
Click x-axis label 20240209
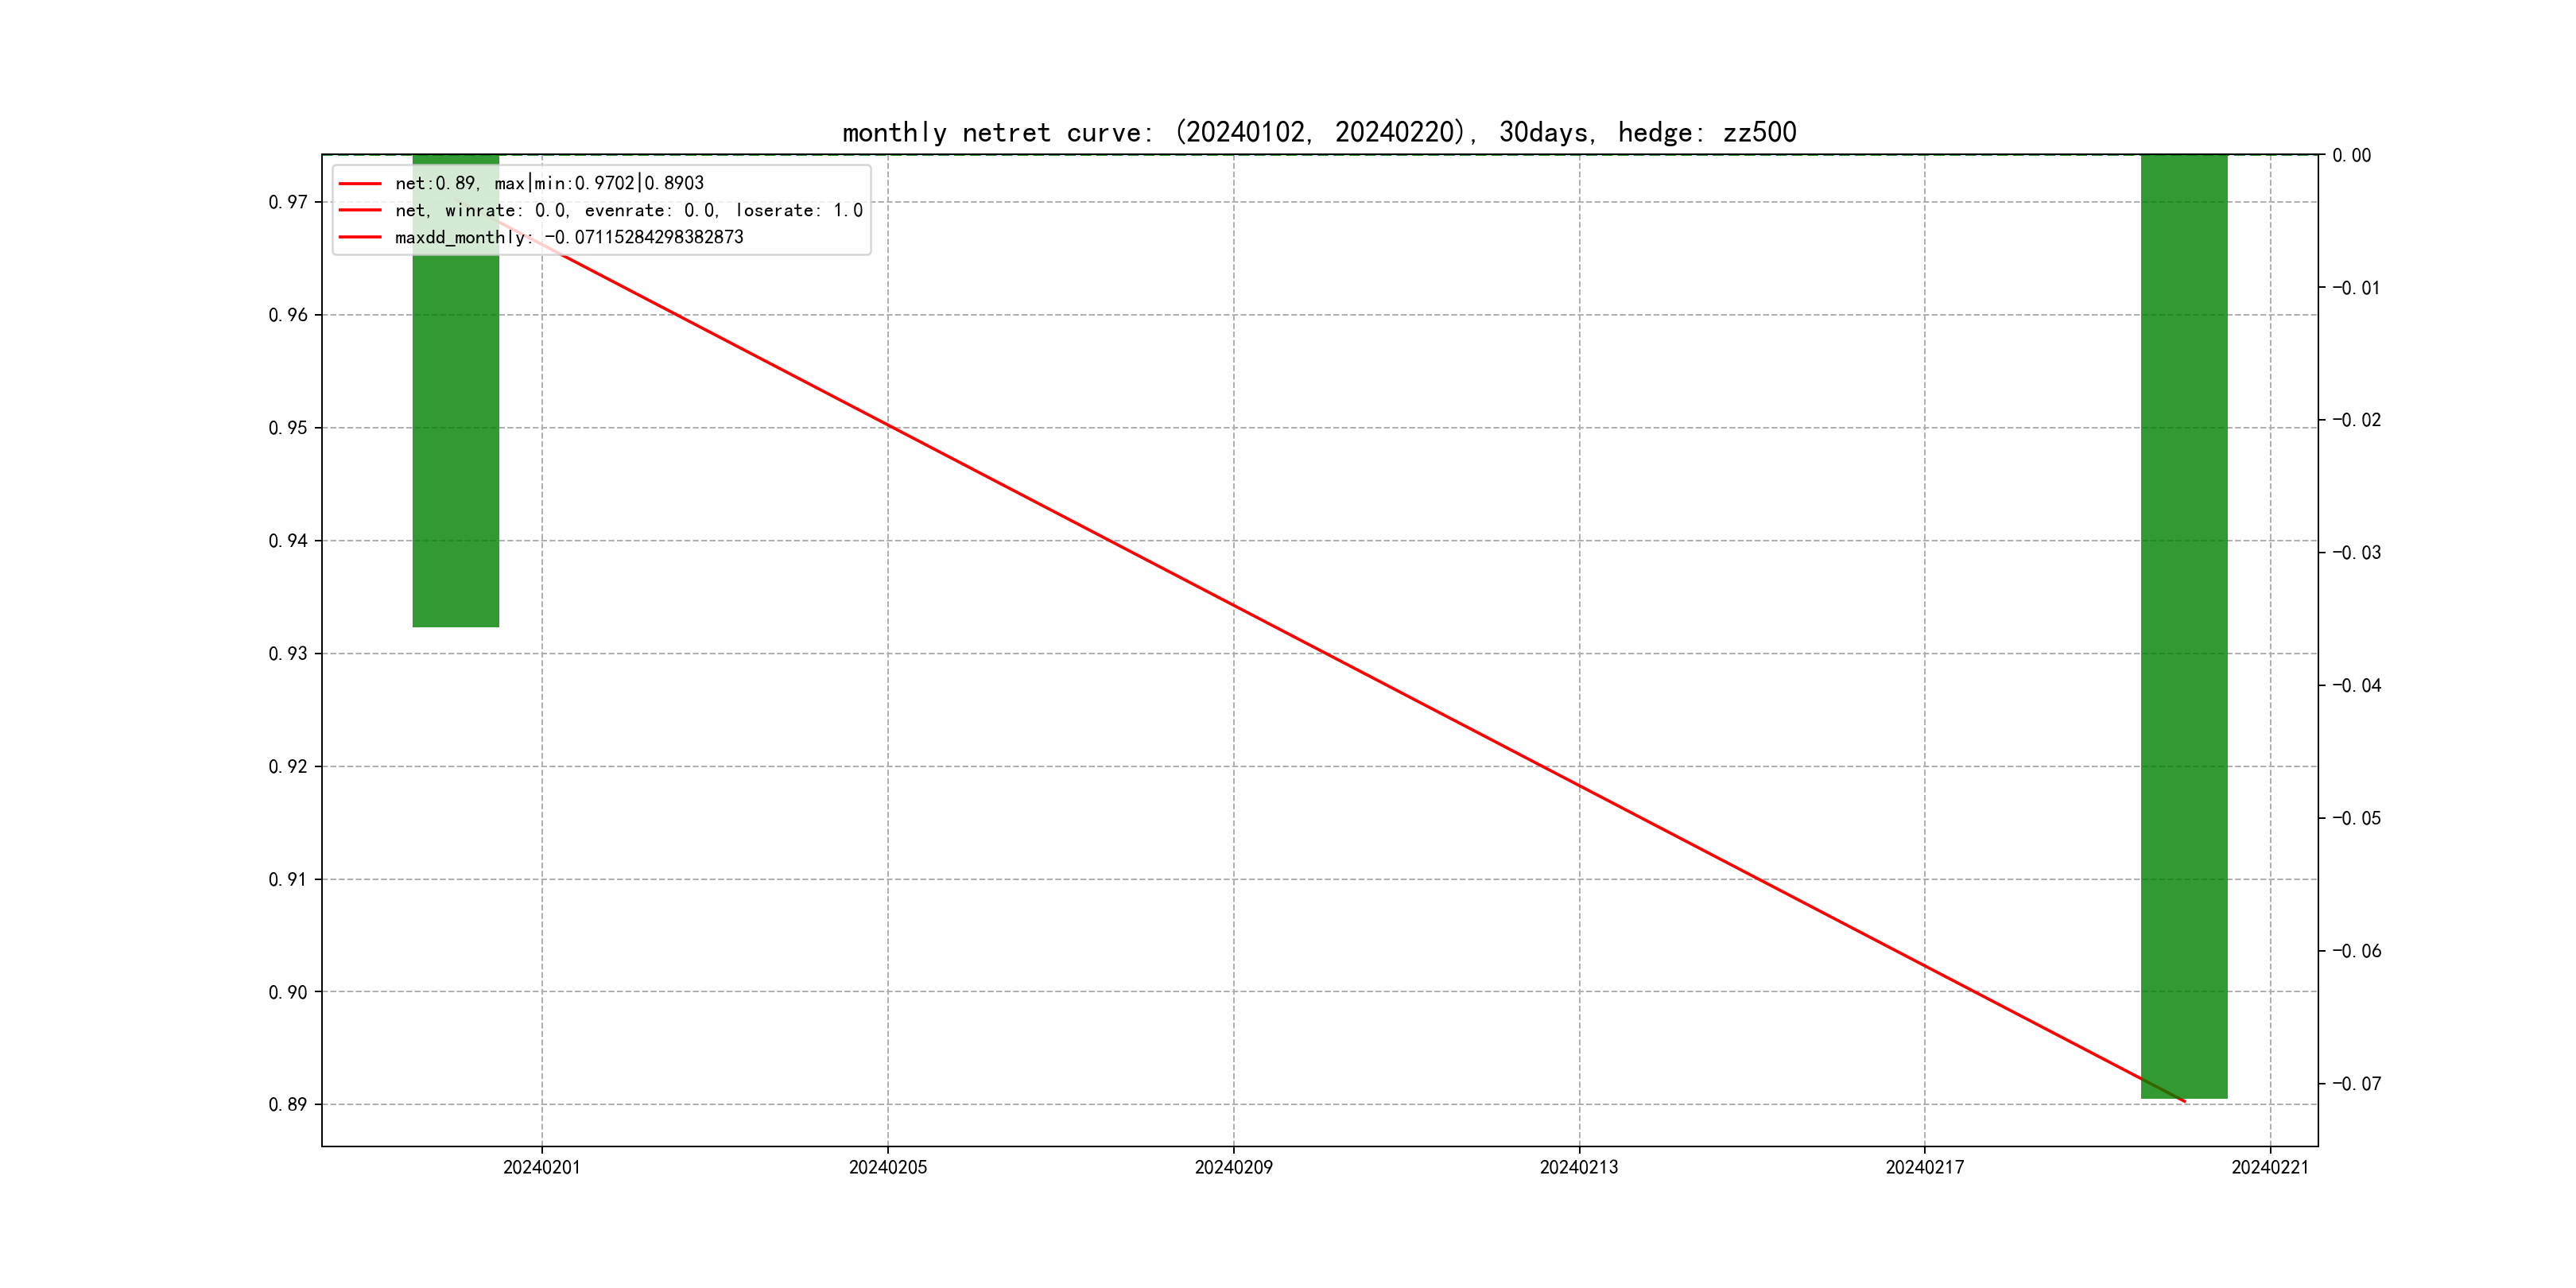pyautogui.click(x=1233, y=1167)
